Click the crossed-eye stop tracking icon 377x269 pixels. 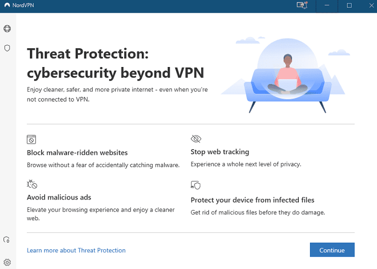196,139
